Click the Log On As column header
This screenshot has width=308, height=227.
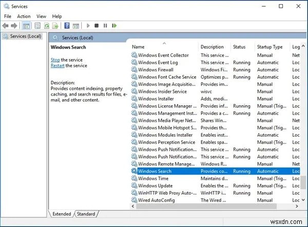(x=296, y=47)
